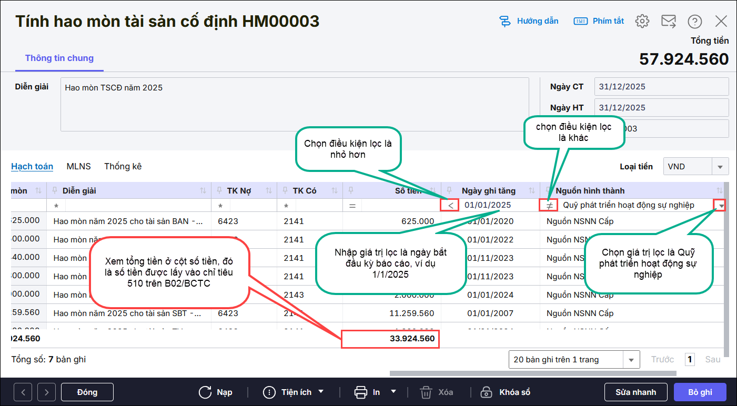The image size is (737, 406).
Task: Open Nguồn hình thành filter value dropdown
Action: click(x=720, y=206)
